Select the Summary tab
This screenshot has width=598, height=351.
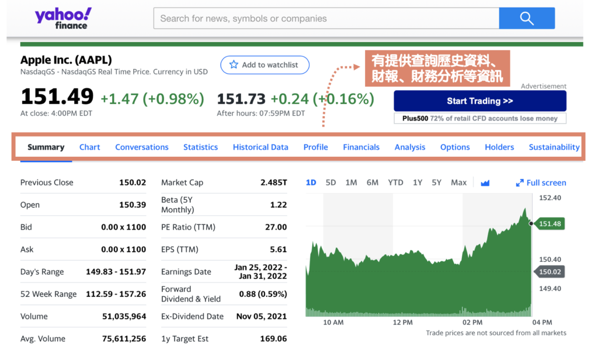46,148
